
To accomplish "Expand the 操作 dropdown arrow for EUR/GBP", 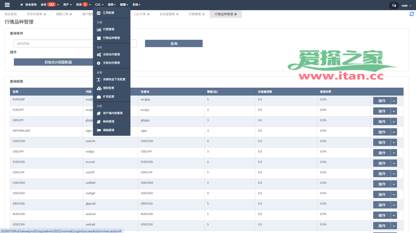I will tap(394, 101).
